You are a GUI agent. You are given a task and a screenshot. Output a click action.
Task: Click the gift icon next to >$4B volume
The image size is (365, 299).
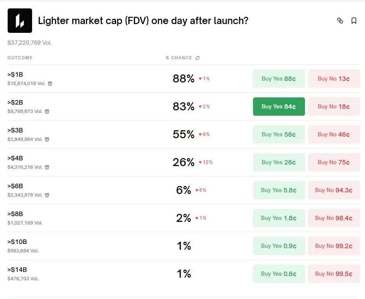(x=47, y=167)
